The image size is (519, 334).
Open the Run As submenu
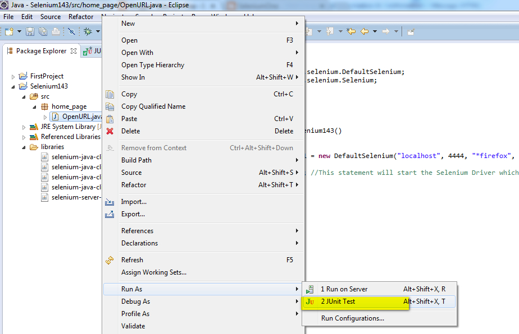tap(203, 289)
